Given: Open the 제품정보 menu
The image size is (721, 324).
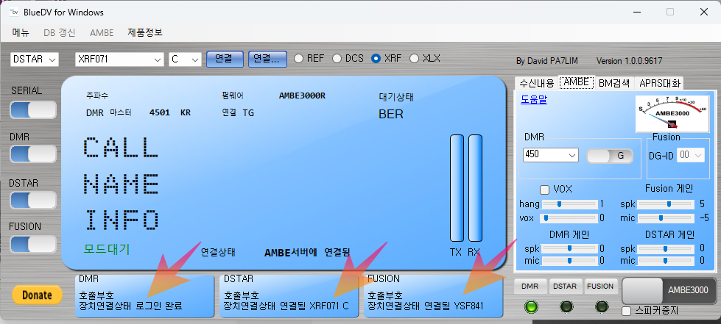Looking at the screenshot, I should (145, 32).
